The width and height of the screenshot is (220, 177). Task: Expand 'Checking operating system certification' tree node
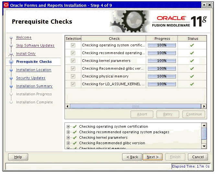68,127
